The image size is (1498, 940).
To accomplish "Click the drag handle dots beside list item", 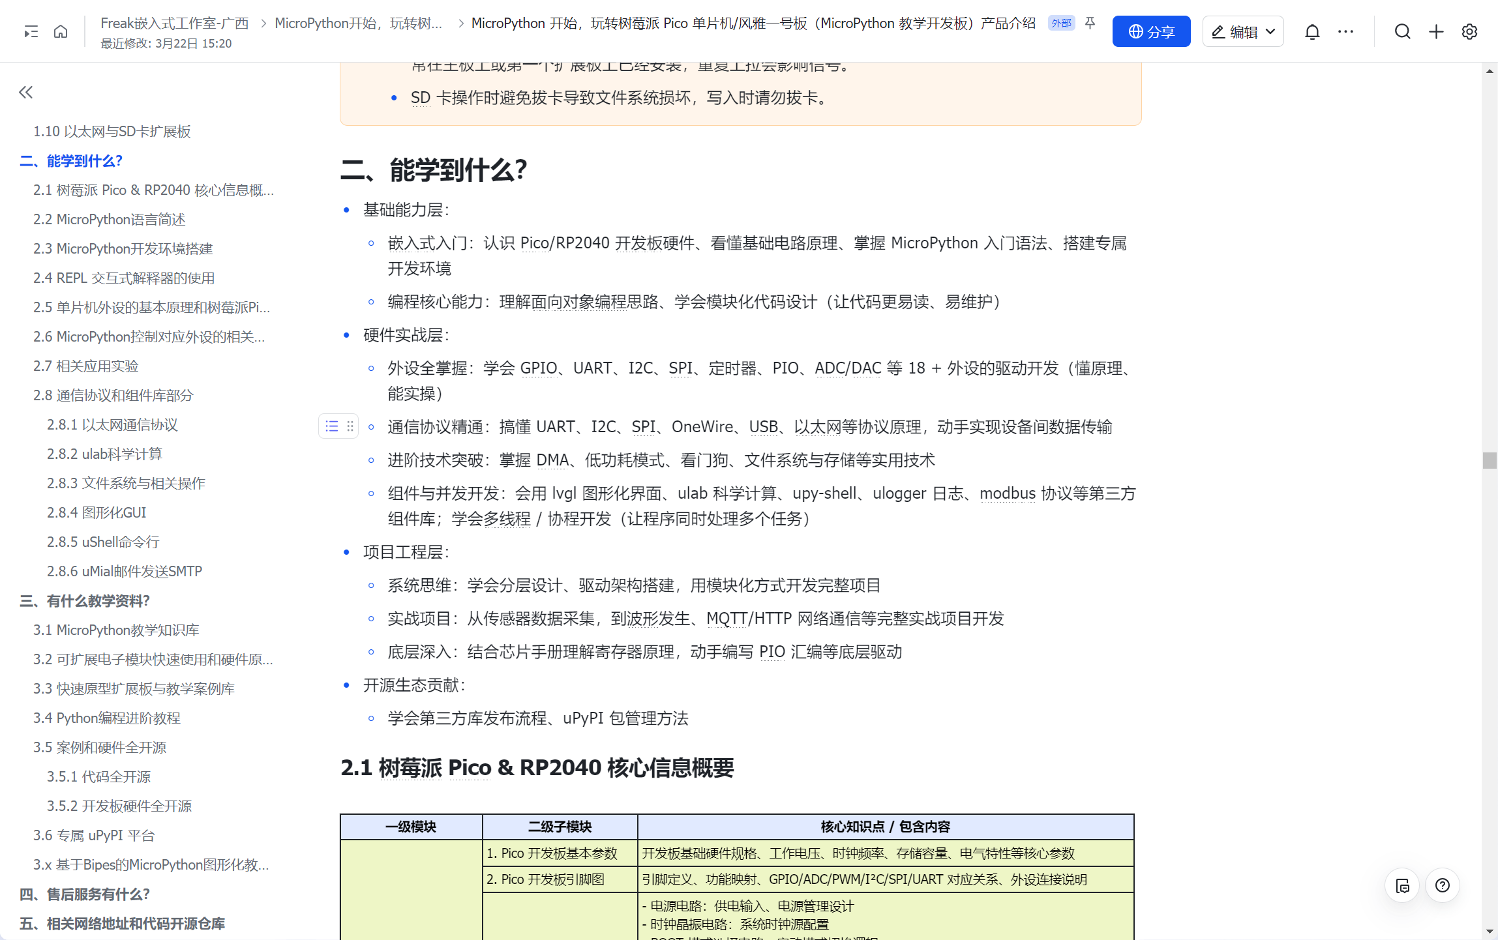I will (350, 426).
